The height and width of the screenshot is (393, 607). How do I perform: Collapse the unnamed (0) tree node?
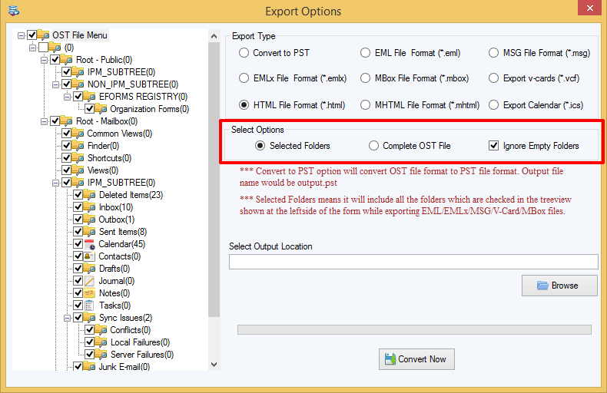(32, 48)
